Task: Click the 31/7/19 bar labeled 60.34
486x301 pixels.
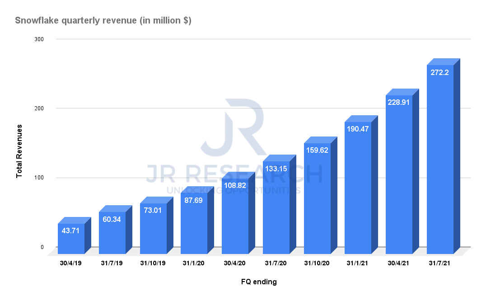Action: [116, 230]
